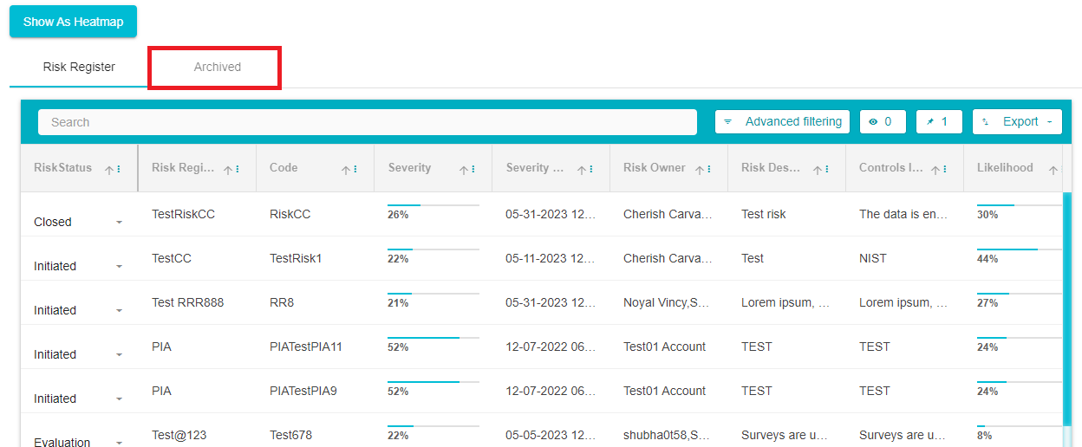The image size is (1082, 447).
Task: Click the 'Test risk' description cell
Action: tap(764, 214)
